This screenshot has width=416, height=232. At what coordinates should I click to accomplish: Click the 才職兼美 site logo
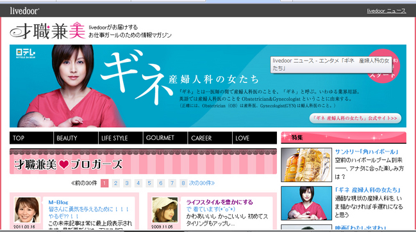tap(48, 31)
